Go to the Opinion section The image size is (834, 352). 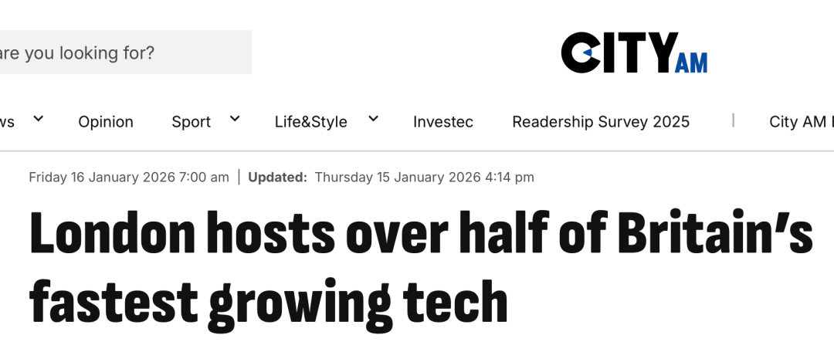coord(106,122)
